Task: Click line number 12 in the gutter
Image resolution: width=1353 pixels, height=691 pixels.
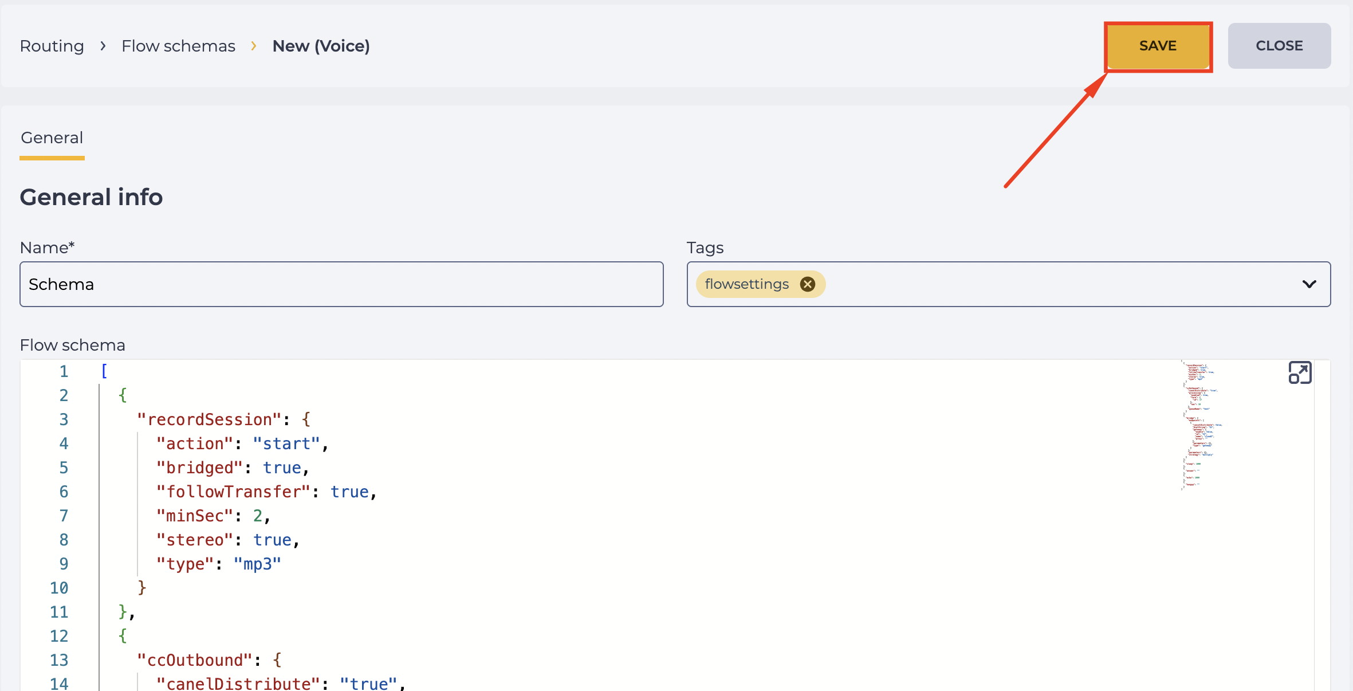Action: click(59, 636)
